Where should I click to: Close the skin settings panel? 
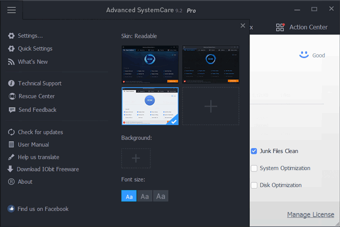point(243,25)
